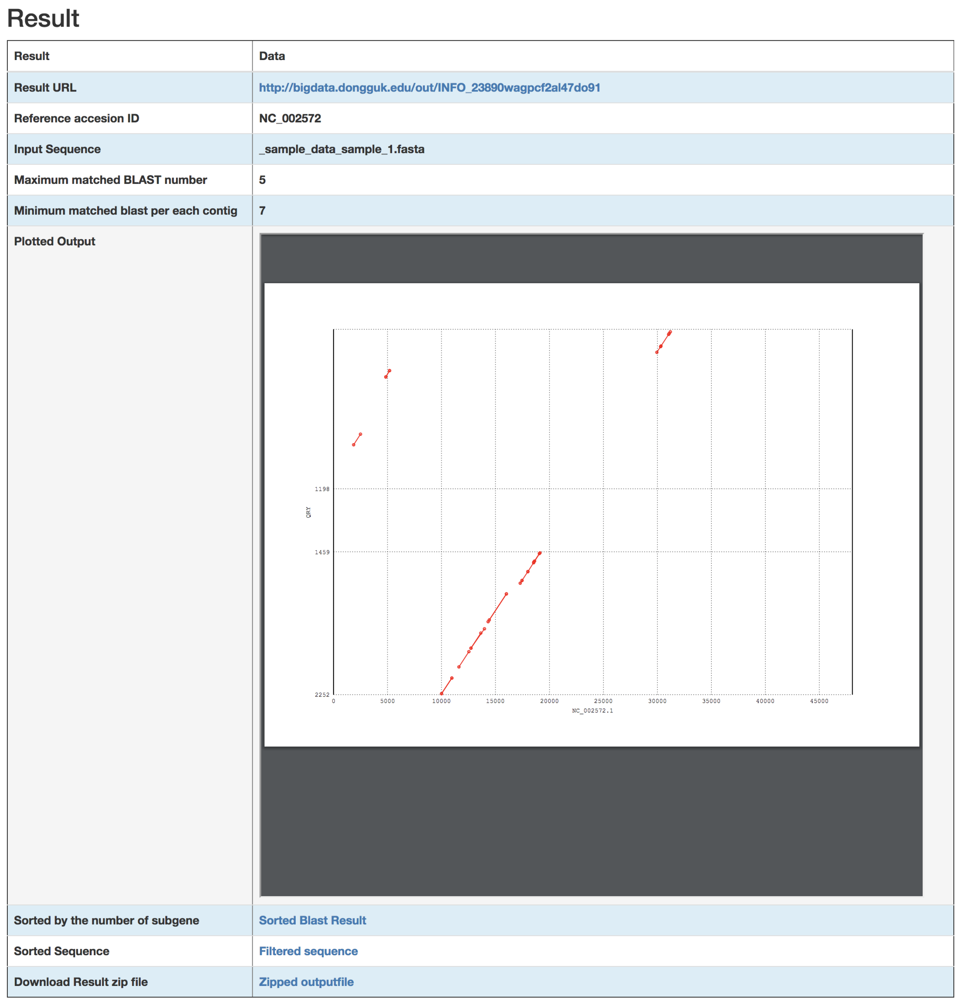
Task: Open the Filtered sequence link
Action: (x=308, y=950)
